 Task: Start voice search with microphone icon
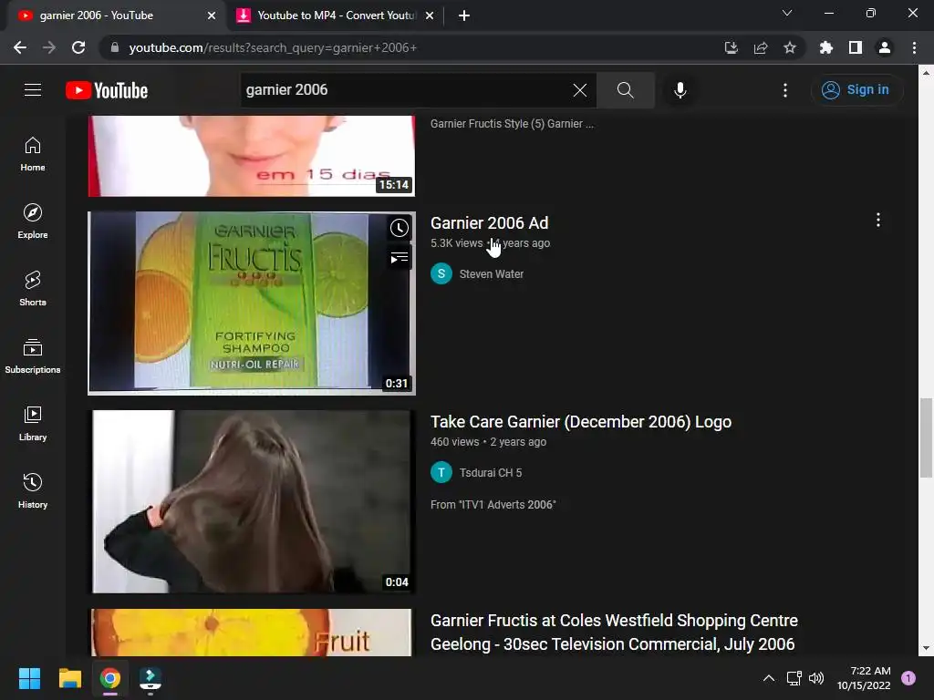(x=680, y=90)
